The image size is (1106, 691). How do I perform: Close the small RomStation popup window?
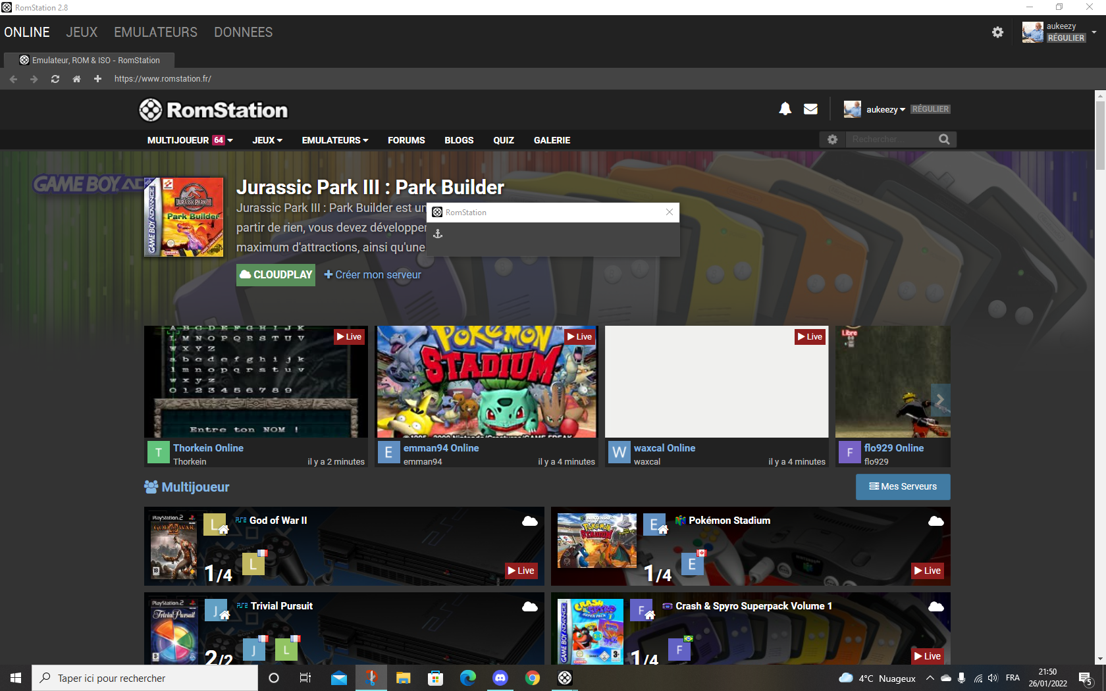point(670,212)
